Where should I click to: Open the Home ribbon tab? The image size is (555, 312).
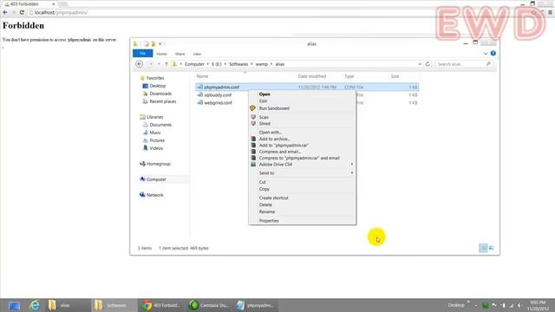[x=161, y=54]
